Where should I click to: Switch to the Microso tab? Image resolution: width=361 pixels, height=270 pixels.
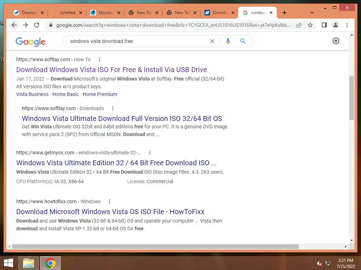coord(105,13)
